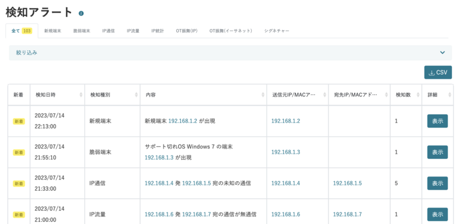Click the 103 count badge on 全て tab
459x224 pixels.
pos(27,31)
